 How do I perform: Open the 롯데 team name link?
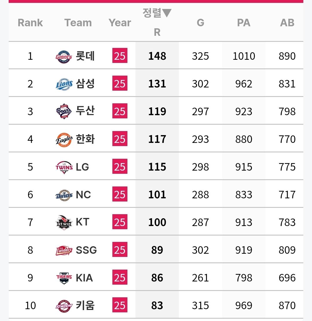pos(85,56)
